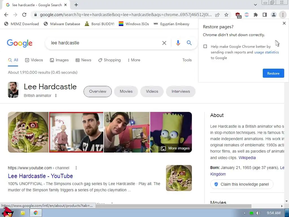
Task: Open the Egyptian Embassy bookmark
Action: coord(171,24)
